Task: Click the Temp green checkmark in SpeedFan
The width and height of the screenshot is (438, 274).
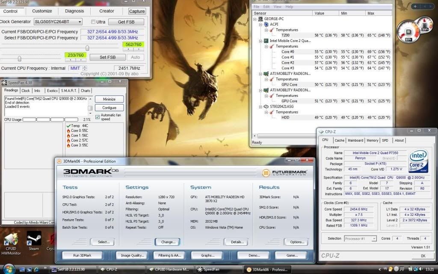Action: point(68,126)
